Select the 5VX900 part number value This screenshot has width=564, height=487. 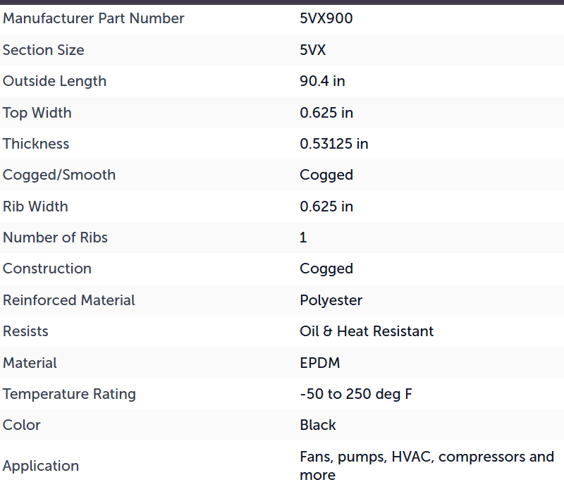326,18
